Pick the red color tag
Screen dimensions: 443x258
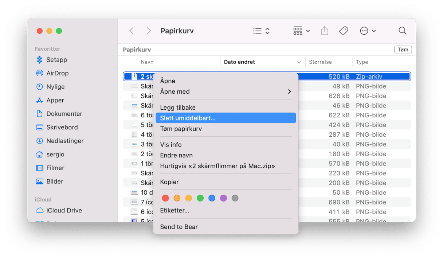click(x=165, y=198)
